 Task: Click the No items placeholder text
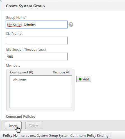click(20, 80)
